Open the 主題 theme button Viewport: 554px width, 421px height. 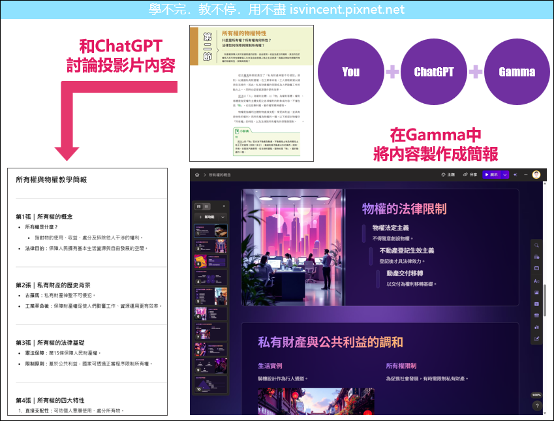point(448,175)
